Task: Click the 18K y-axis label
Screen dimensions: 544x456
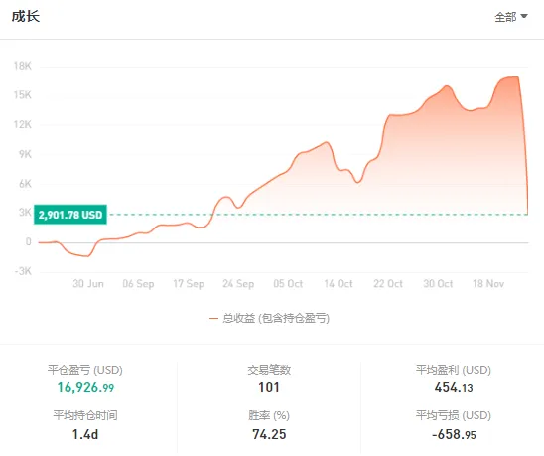Action: [23, 66]
